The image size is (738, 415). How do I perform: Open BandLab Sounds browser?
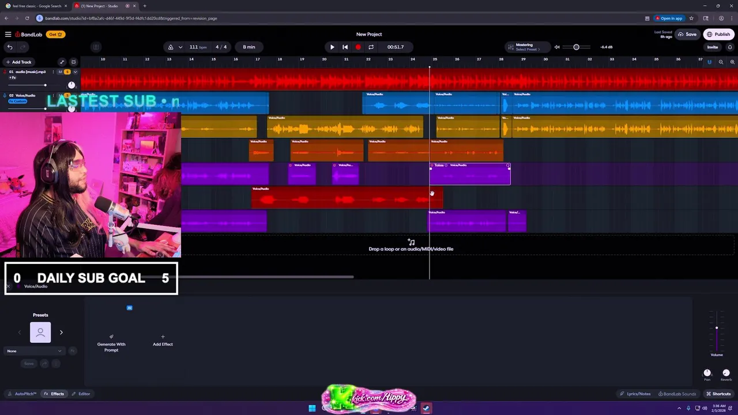677,394
